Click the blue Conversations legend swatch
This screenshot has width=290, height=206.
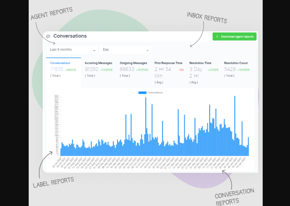[142, 93]
